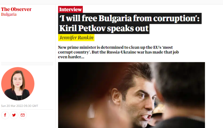223x128 pixels.
Task: Click the Kiril Petkov article headline
Action: [130, 23]
